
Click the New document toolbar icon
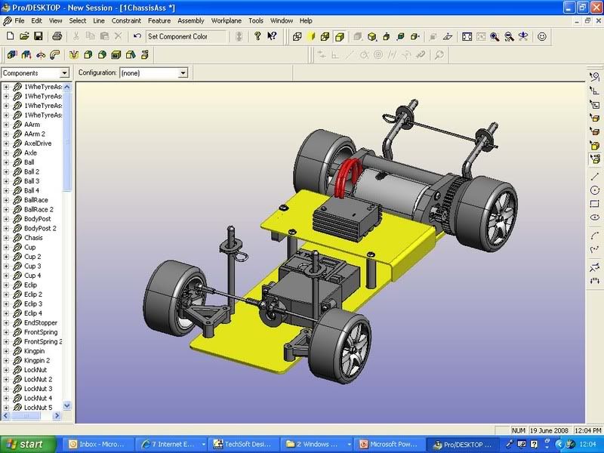(x=11, y=36)
